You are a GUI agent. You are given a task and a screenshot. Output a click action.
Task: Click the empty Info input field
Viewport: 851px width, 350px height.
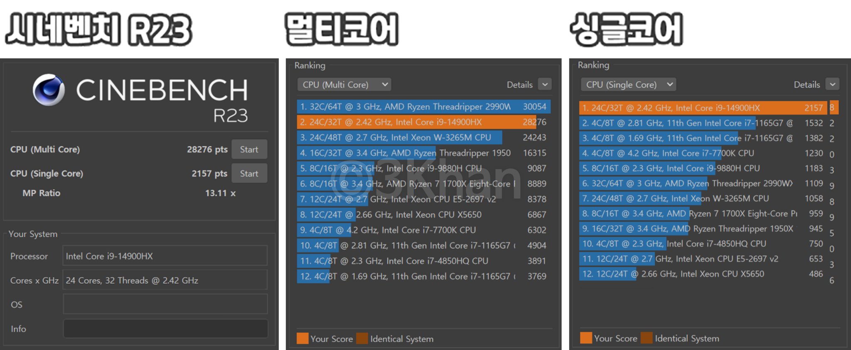165,328
